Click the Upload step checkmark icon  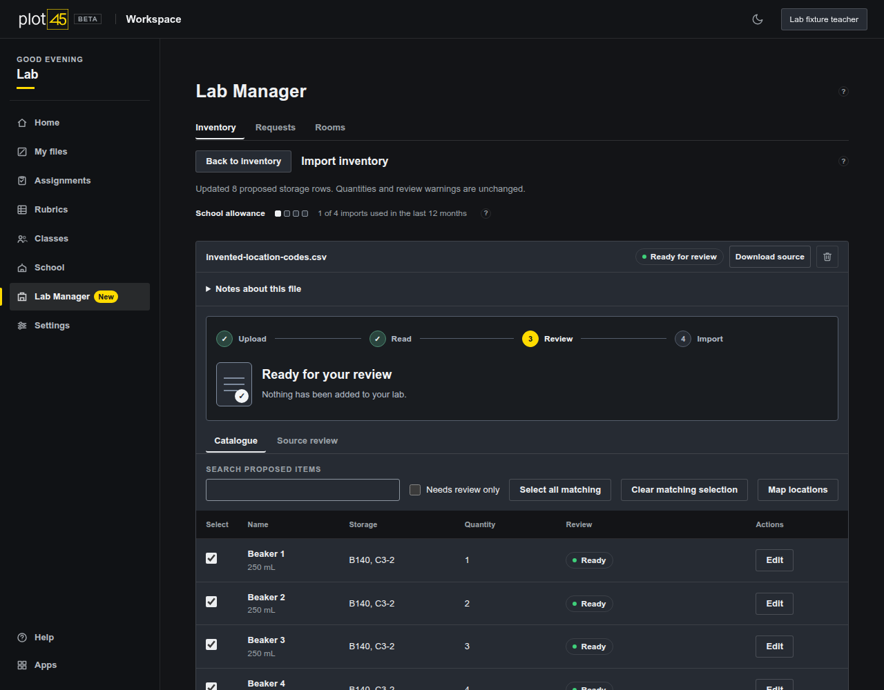pos(224,339)
